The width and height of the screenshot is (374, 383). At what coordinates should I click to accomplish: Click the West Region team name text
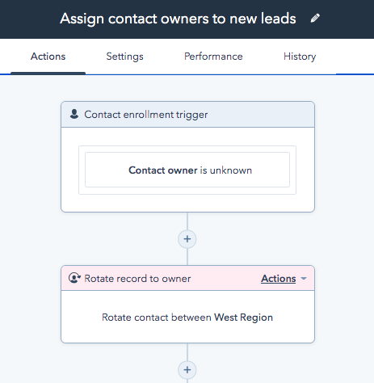click(x=243, y=318)
